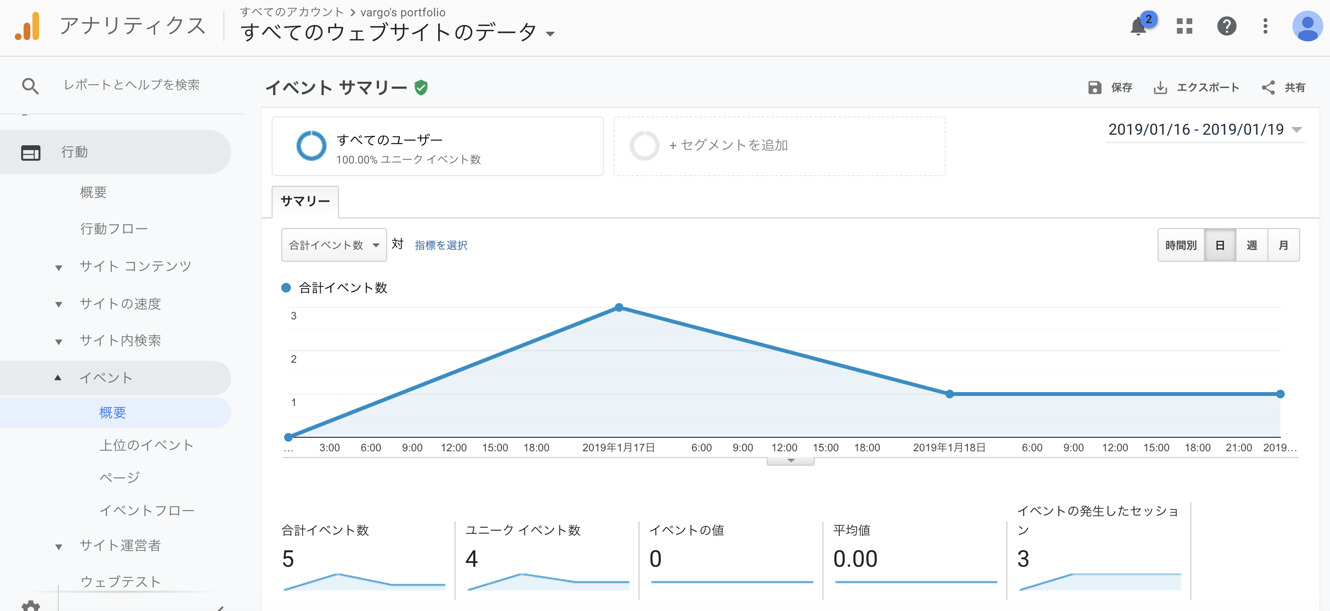Click chart data point at 2019年1月17日
Screen dimensions: 1330x611
click(619, 307)
